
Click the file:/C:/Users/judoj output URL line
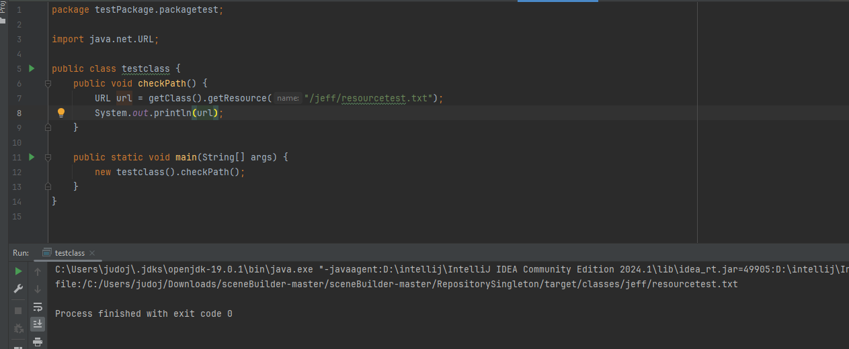(x=396, y=284)
